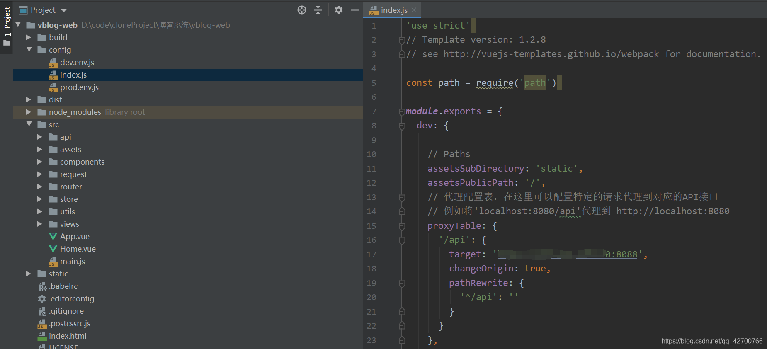This screenshot has height=349, width=767.
Task: Click the .babelrc file icon
Action: coord(42,286)
